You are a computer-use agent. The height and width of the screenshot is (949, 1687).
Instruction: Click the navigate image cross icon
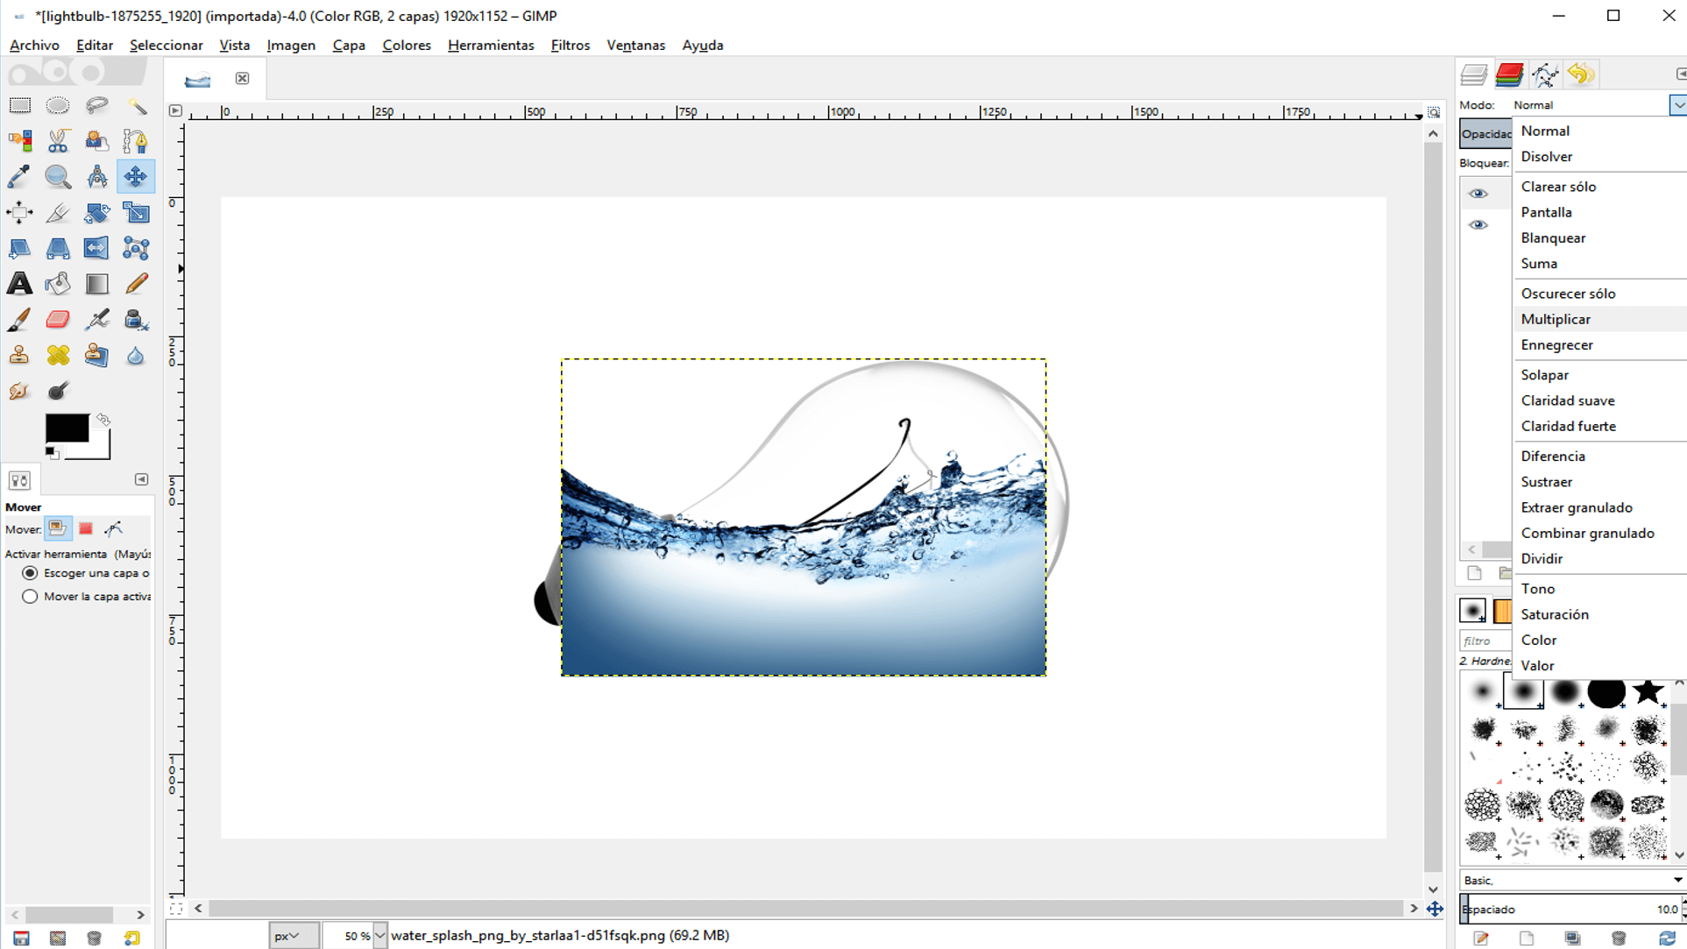(x=1435, y=909)
